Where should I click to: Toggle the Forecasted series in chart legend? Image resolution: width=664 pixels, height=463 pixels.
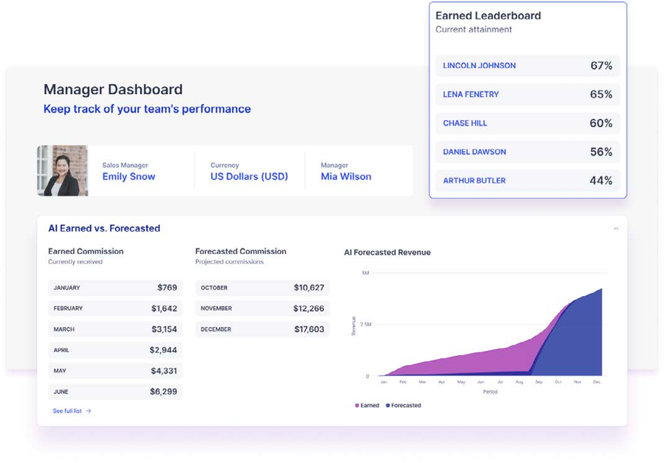point(404,405)
